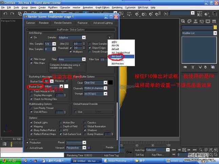Click the Pin Stack icon
This screenshot has width=219, height=164.
point(185,67)
